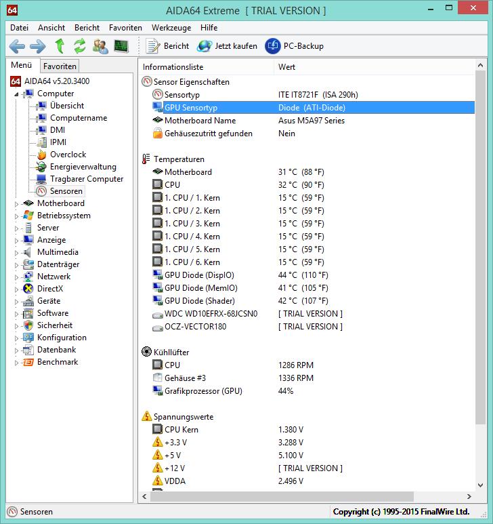Switch to the Favoriten tab
493x524 pixels.
[60, 66]
